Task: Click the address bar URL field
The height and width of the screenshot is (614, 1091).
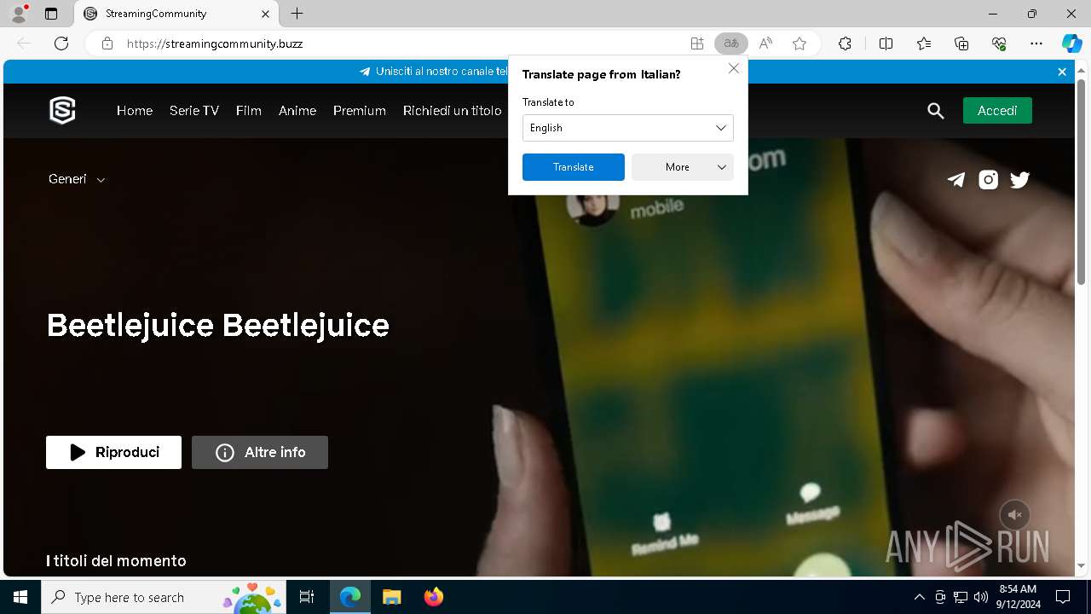Action: [x=401, y=43]
